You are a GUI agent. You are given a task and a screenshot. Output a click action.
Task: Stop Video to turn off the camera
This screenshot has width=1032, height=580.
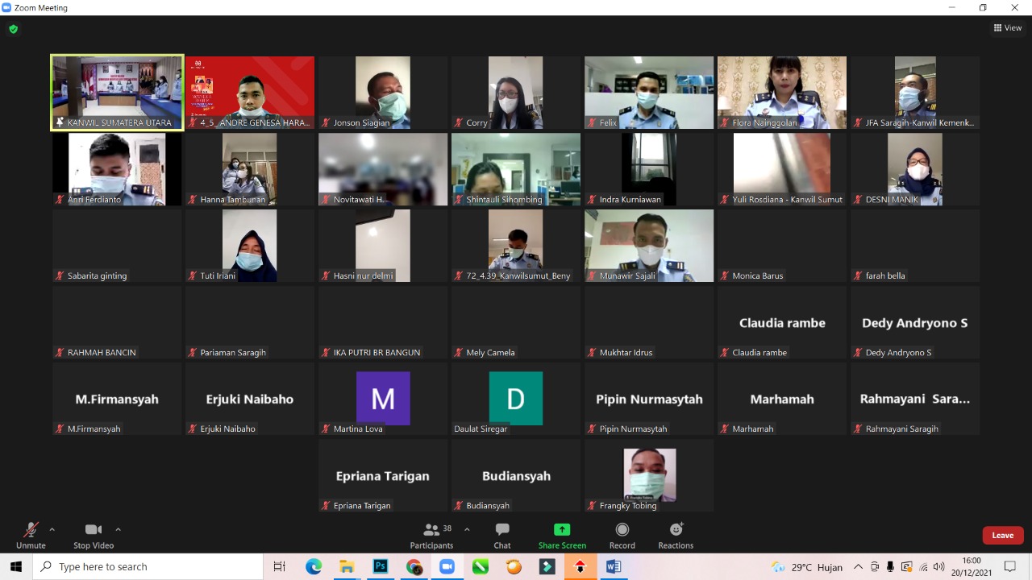tap(94, 535)
